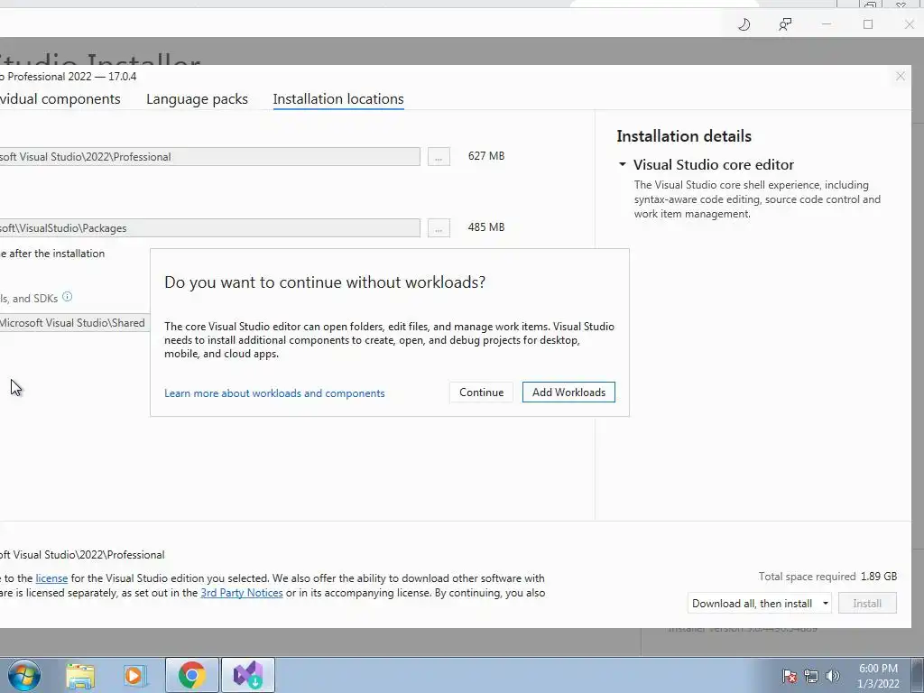
Task: Click 'Do you want to continue without workloads?' heading
Action: point(325,282)
